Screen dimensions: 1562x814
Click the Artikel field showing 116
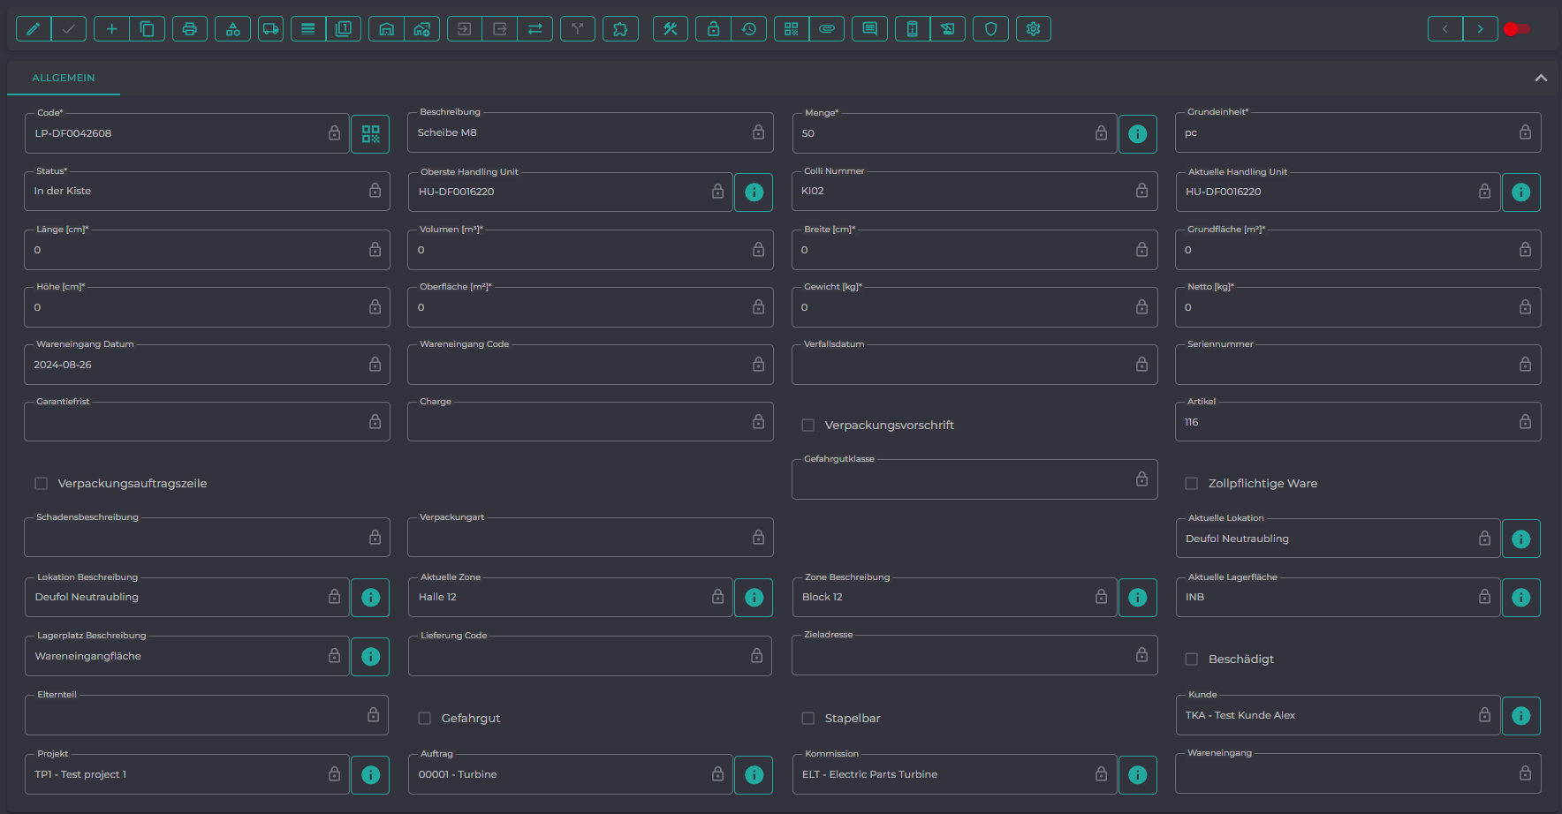coord(1358,422)
